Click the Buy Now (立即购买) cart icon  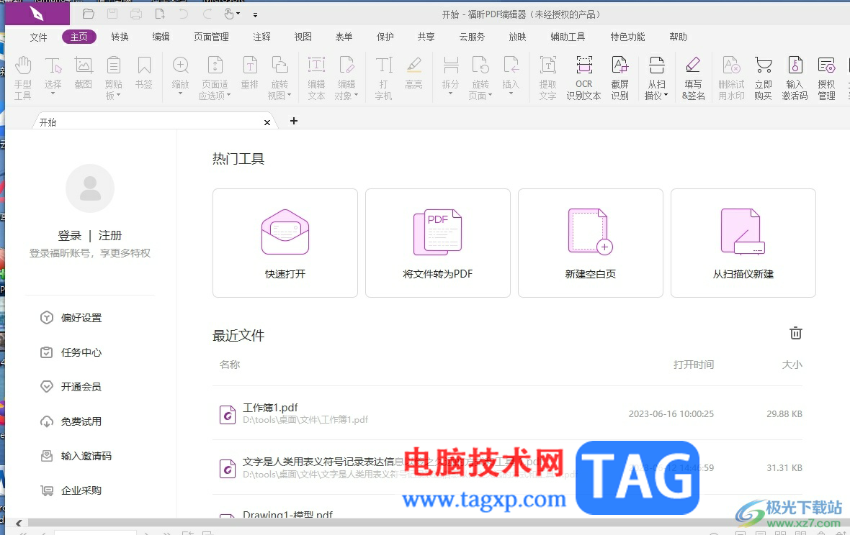[764, 78]
